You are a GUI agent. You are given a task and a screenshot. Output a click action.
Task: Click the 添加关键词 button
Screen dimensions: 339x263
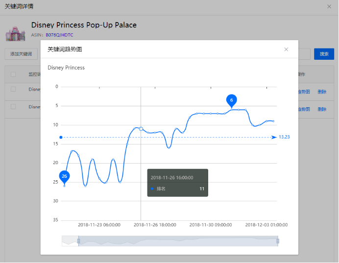click(21, 54)
